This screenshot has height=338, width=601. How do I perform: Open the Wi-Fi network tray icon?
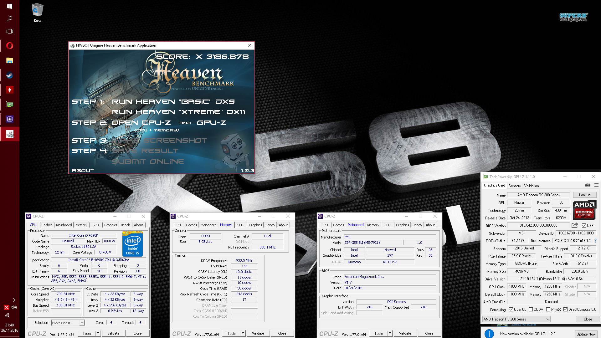click(x=7, y=315)
